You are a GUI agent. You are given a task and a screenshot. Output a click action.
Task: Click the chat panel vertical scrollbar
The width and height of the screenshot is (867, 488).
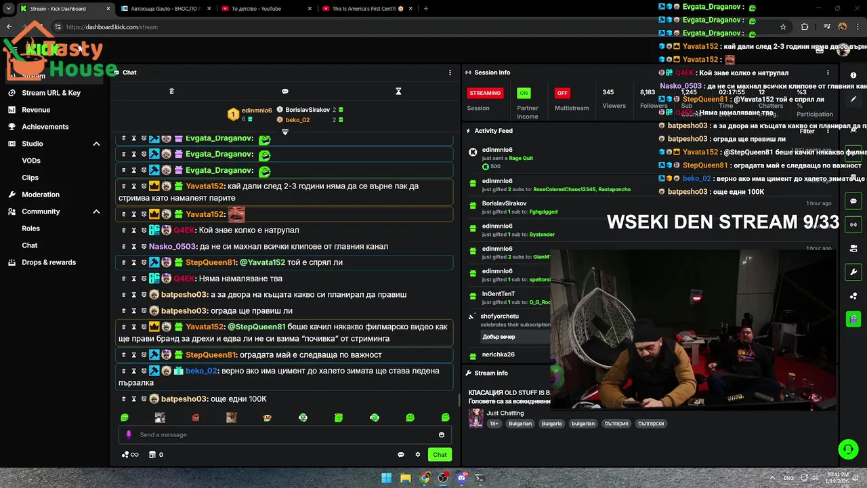tap(459, 399)
